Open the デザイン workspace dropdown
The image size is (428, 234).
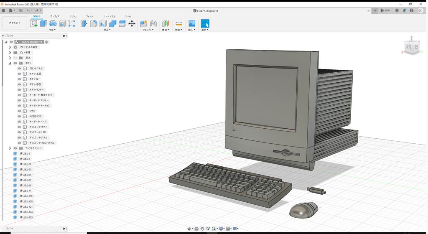point(15,23)
